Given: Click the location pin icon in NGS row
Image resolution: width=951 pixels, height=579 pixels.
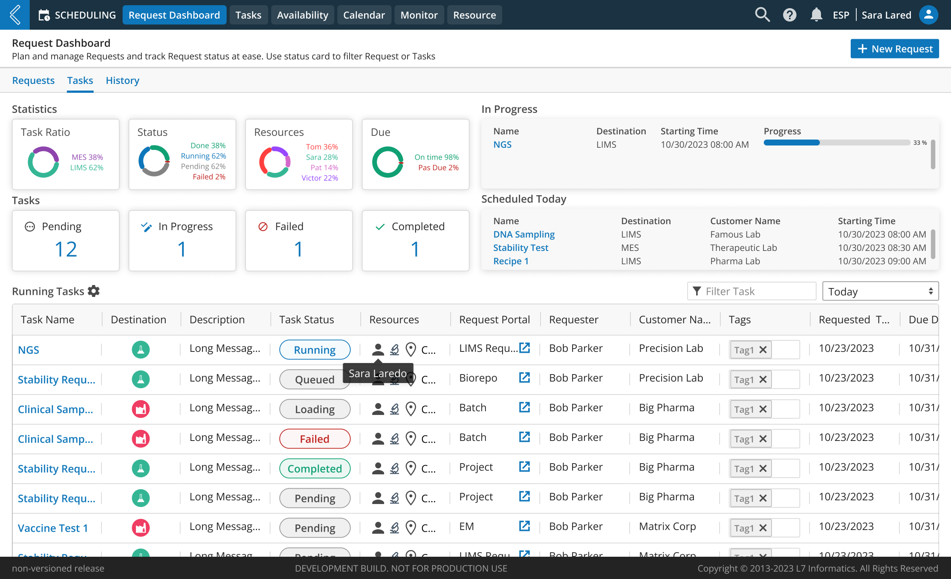Looking at the screenshot, I should click(x=410, y=350).
